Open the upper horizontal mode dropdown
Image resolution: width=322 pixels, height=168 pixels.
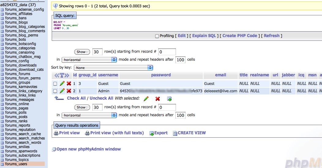point(89,60)
